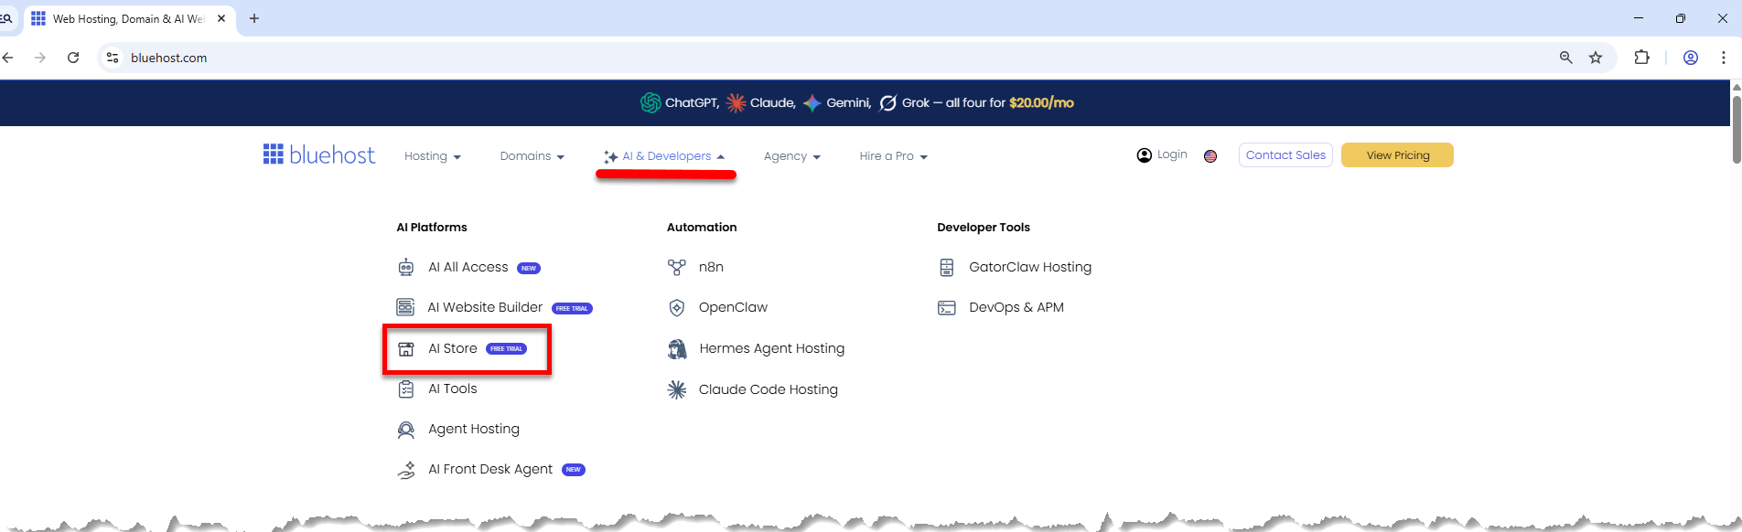
Task: Click the FREE TRIAL badge beside AI Store
Action: click(506, 349)
